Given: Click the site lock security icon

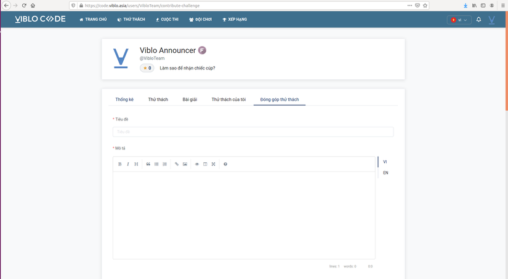Looking at the screenshot, I should (81, 6).
